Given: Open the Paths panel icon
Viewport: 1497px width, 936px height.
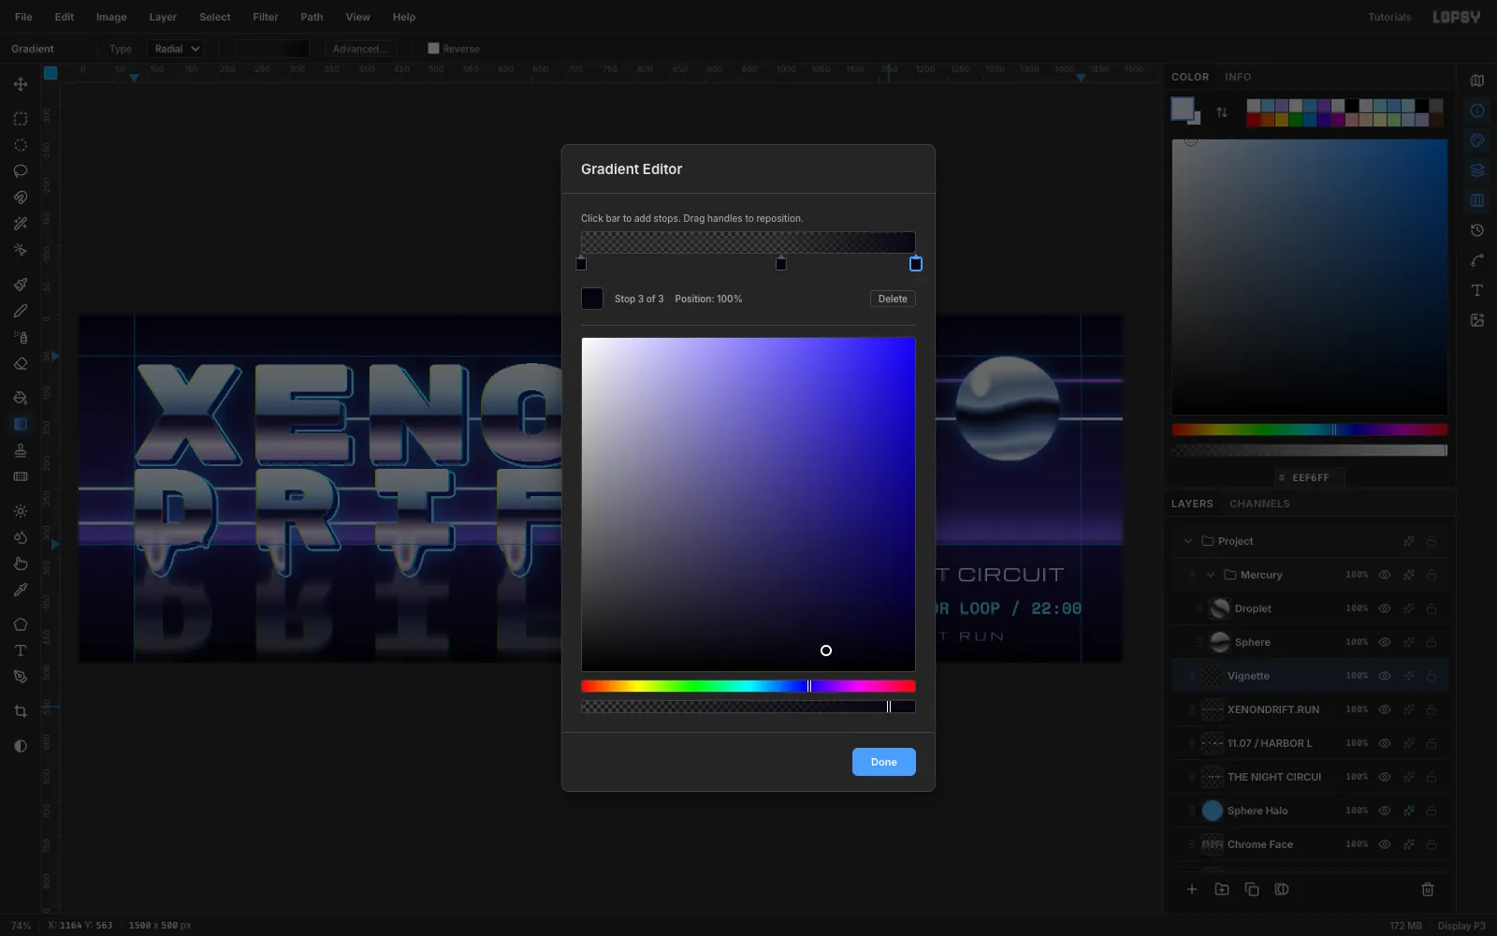Looking at the screenshot, I should 1477,260.
